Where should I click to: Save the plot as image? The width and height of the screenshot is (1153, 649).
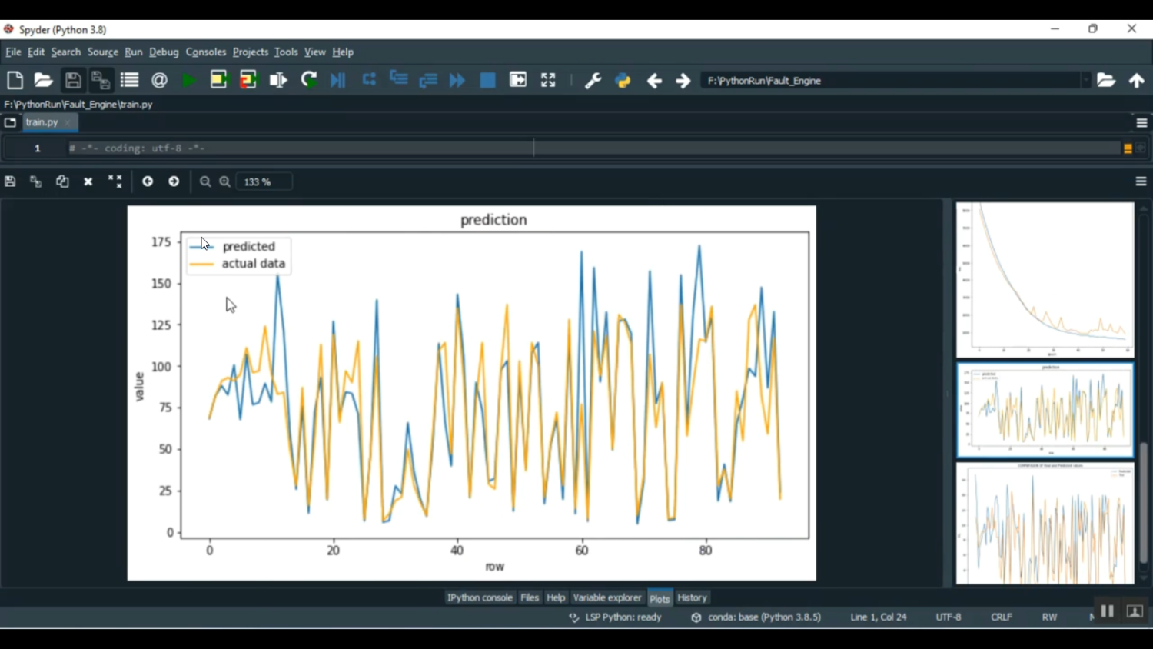click(x=10, y=181)
